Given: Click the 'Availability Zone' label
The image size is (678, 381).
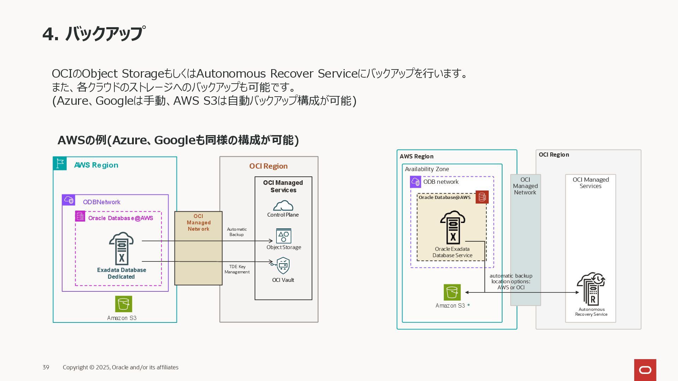Looking at the screenshot, I should (x=427, y=169).
